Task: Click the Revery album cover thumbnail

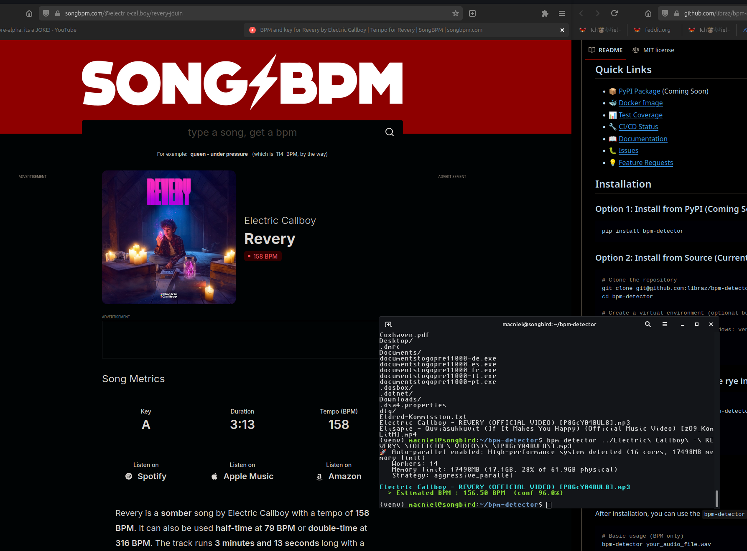Action: 169,237
